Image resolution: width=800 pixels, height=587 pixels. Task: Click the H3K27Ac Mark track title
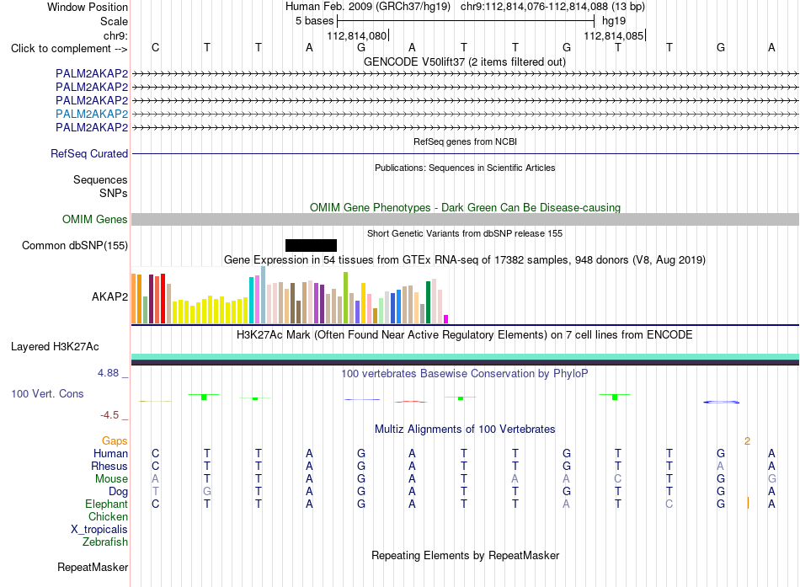pos(465,335)
